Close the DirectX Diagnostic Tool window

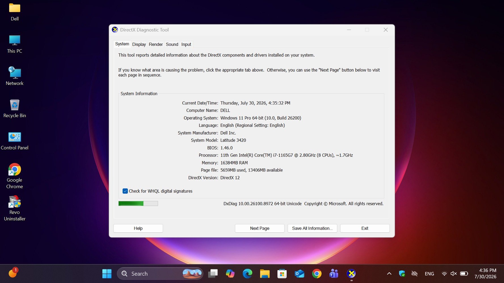coord(385,30)
